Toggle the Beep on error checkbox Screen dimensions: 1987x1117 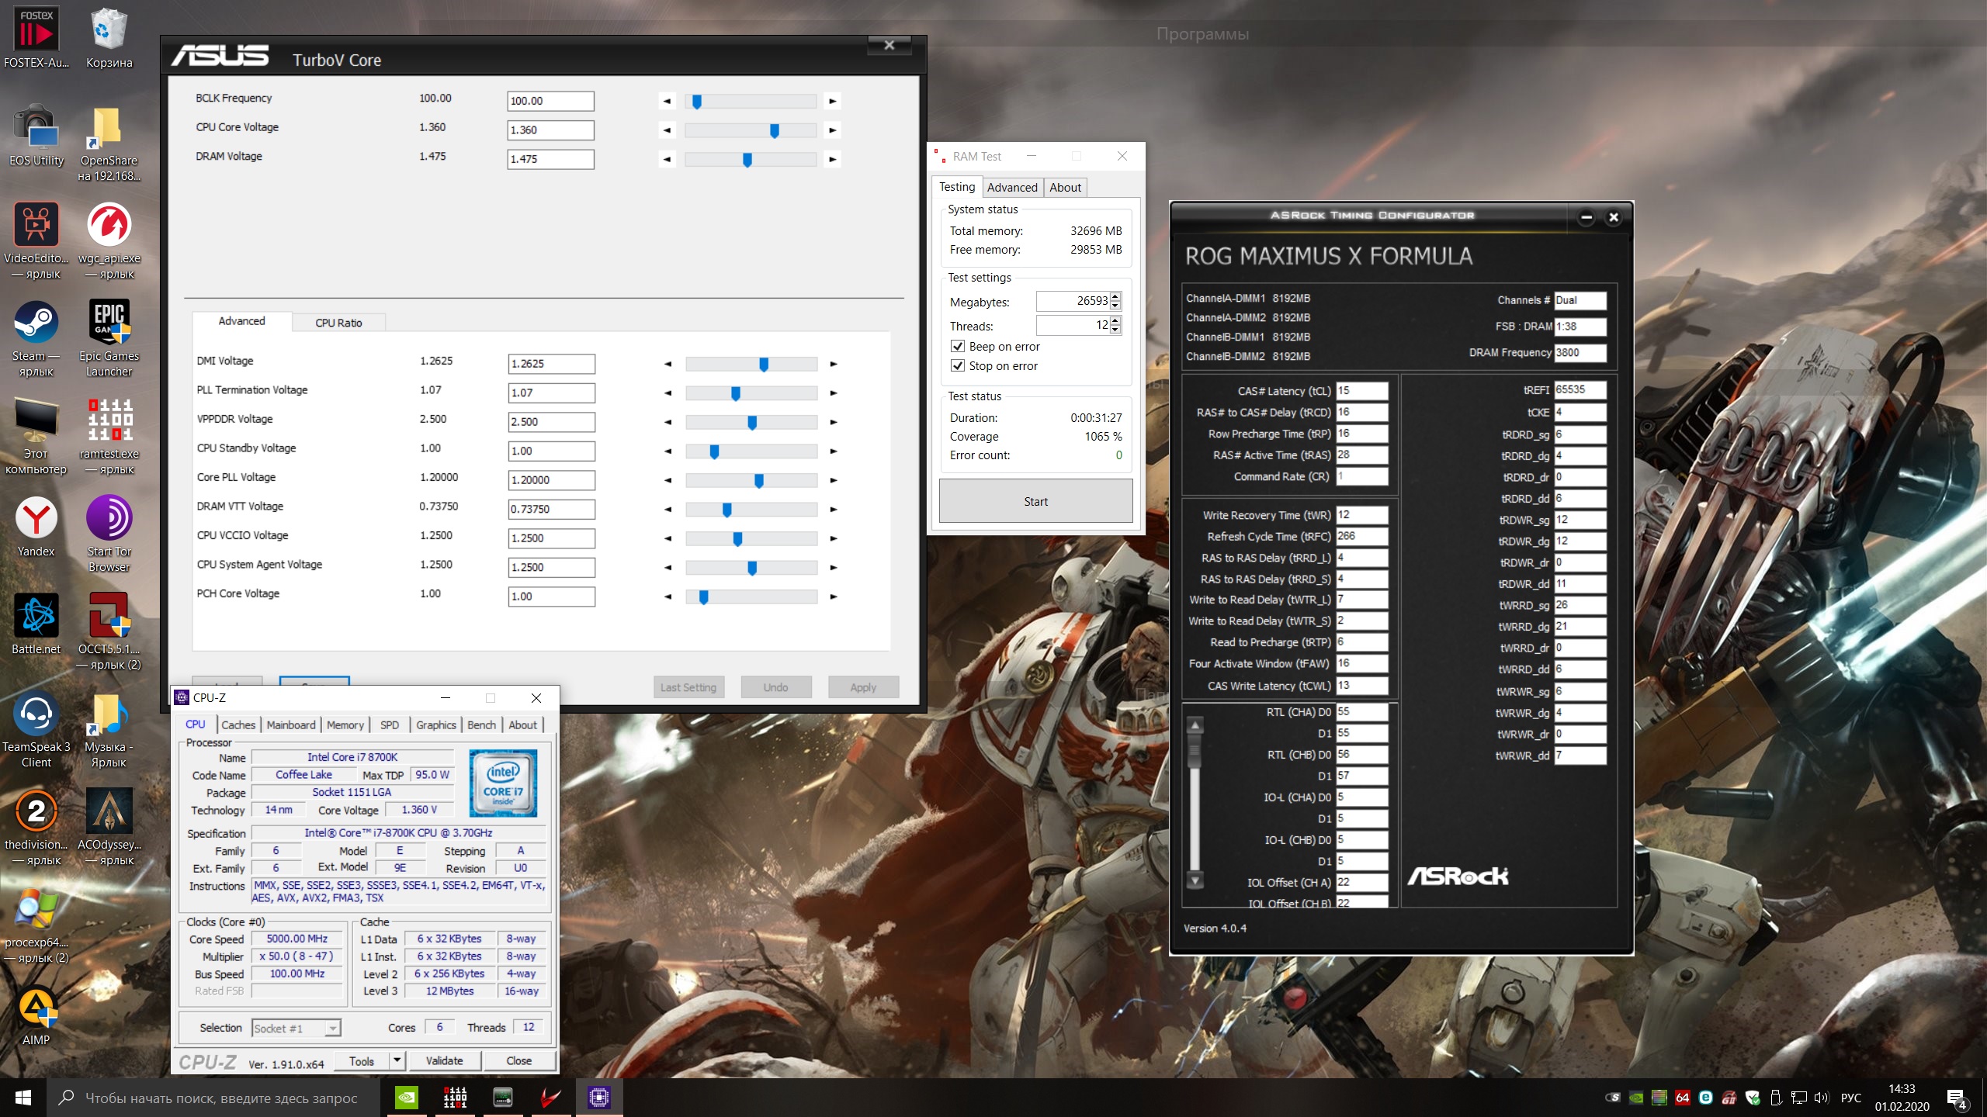(958, 347)
